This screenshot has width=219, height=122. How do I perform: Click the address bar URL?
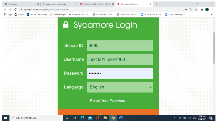pyautogui.click(x=47, y=9)
